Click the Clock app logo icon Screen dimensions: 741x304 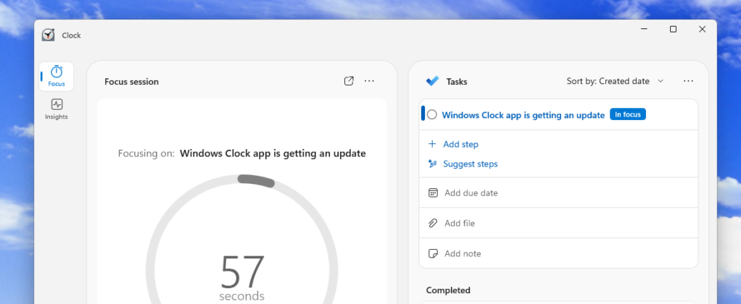pos(48,35)
